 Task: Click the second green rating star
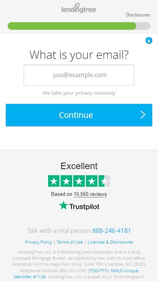pyautogui.click(x=66, y=181)
